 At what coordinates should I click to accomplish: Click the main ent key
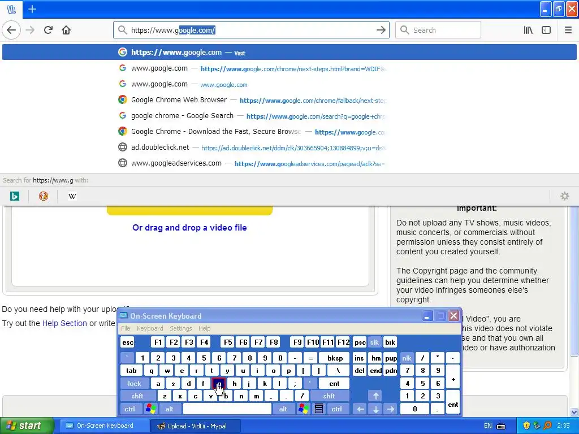click(334, 384)
